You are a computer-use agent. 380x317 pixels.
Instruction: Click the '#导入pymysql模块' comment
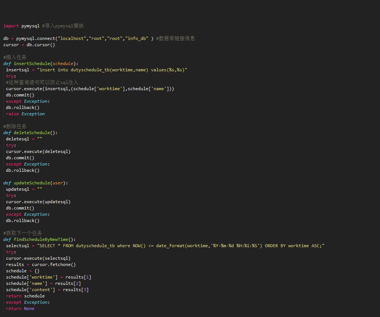(63, 26)
